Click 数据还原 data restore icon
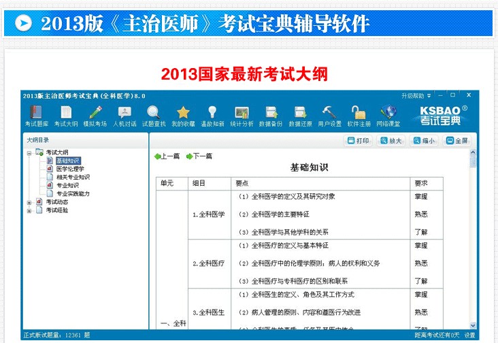Screen dimensions: 498x343 click(300, 116)
